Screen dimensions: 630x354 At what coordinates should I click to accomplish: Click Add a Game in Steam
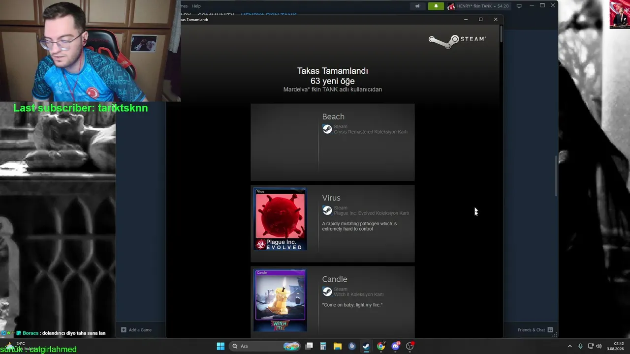click(x=136, y=330)
